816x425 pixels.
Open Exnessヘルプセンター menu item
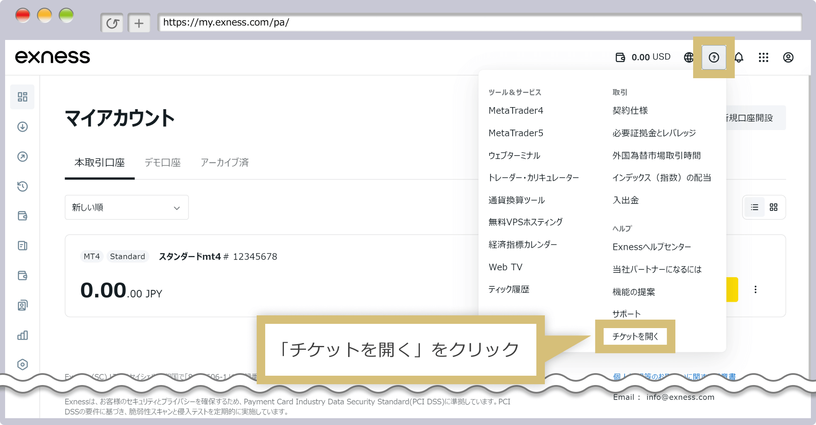(x=652, y=247)
